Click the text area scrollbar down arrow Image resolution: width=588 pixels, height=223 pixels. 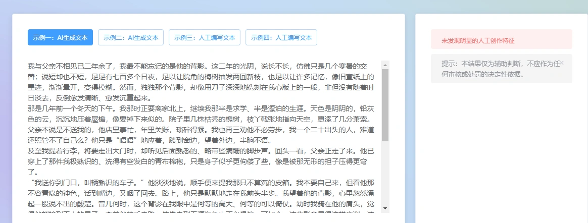pos(385,208)
